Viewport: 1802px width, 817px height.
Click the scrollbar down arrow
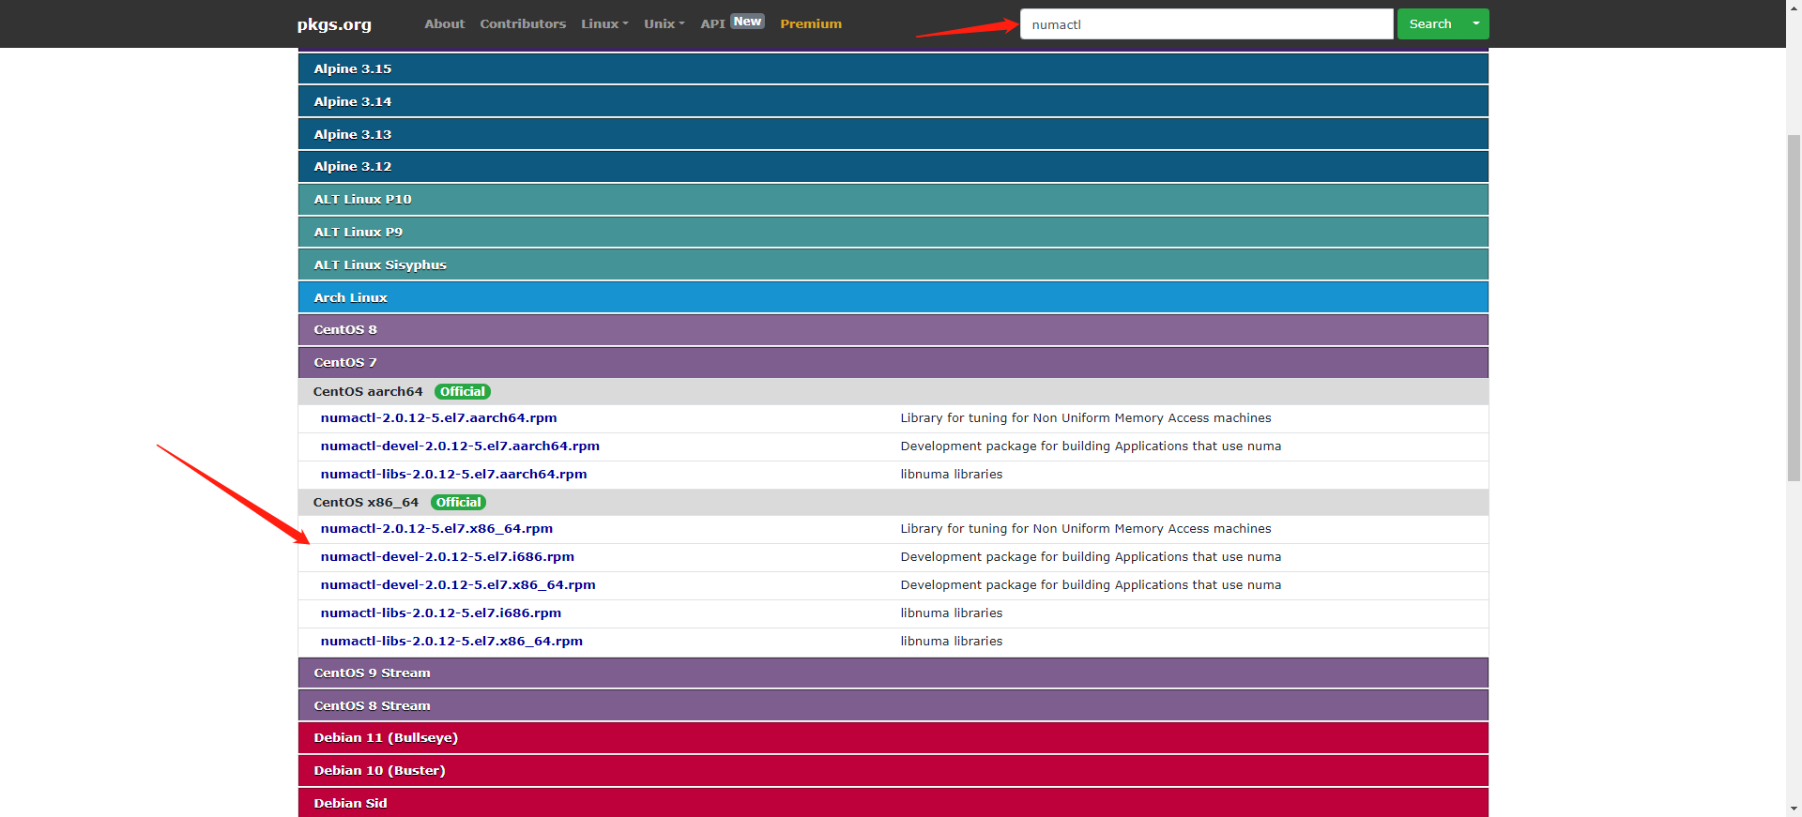point(1794,809)
